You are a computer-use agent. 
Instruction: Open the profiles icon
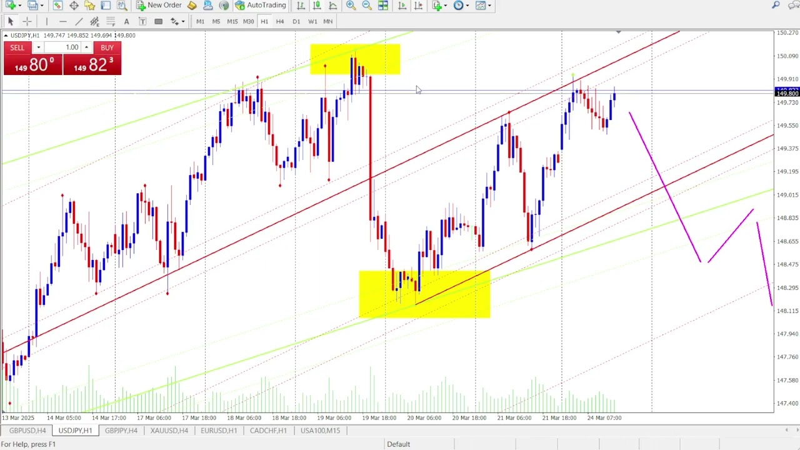coord(32,5)
